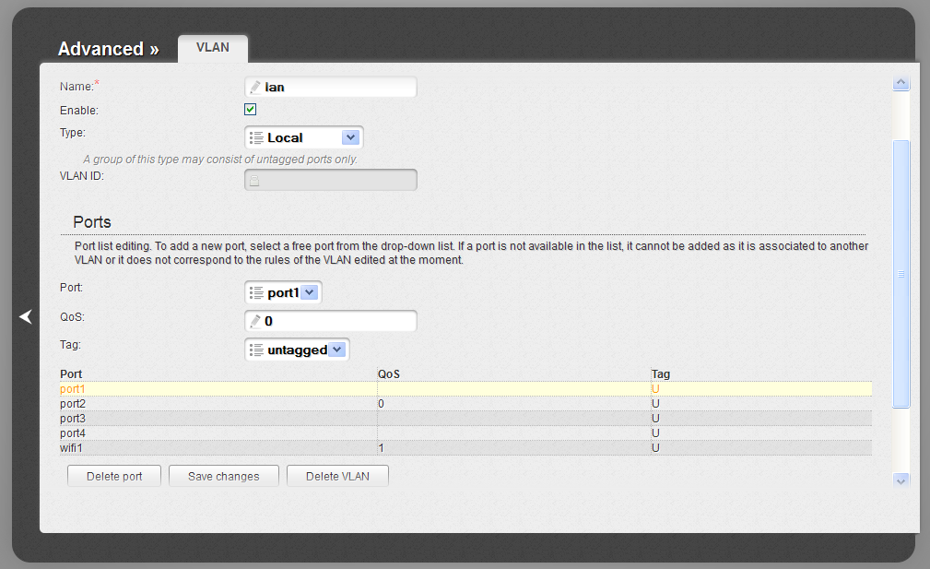Click the Port column header
The height and width of the screenshot is (569, 930).
click(71, 373)
